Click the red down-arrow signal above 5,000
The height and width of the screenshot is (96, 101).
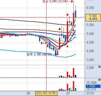coord(59,29)
